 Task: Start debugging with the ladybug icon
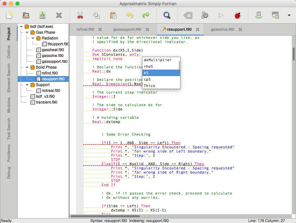(238, 15)
